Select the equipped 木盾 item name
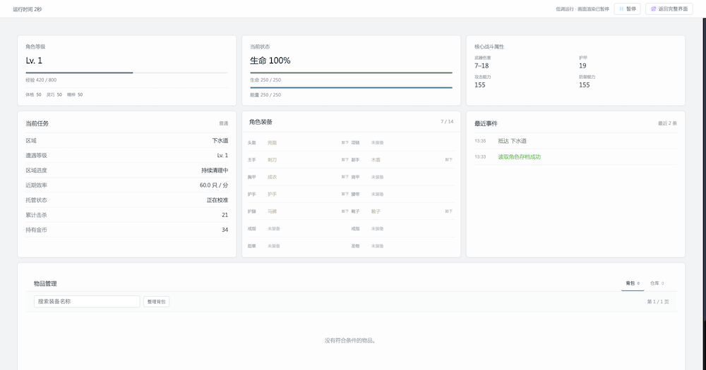The image size is (706, 370). 376,159
